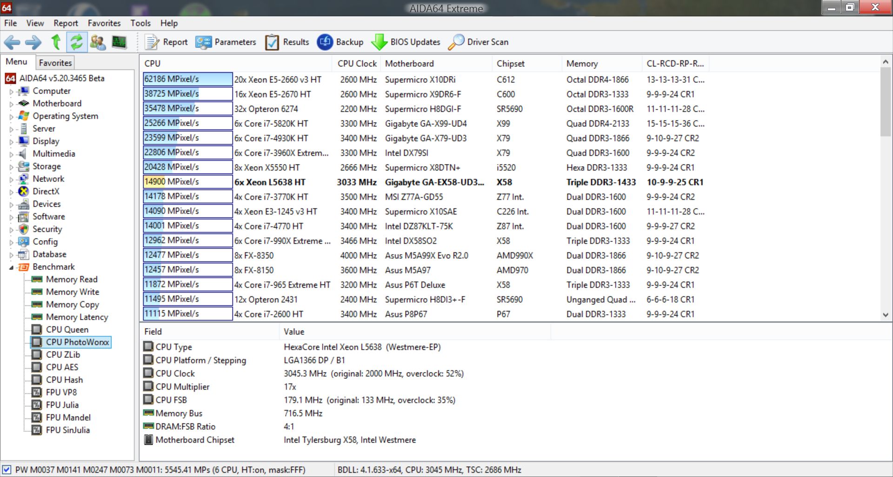
Task: Select the FPU Julia benchmark icon
Action: tap(37, 405)
